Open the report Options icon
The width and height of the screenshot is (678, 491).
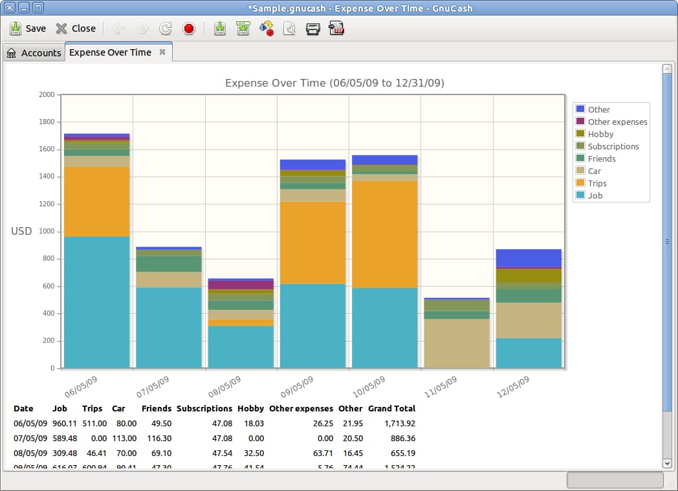pyautogui.click(x=266, y=28)
